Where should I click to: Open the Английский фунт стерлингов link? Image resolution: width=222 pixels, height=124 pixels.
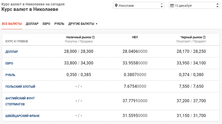20,101
